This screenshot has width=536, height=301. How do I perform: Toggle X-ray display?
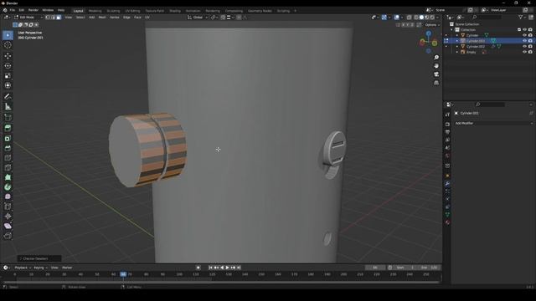[x=410, y=18]
